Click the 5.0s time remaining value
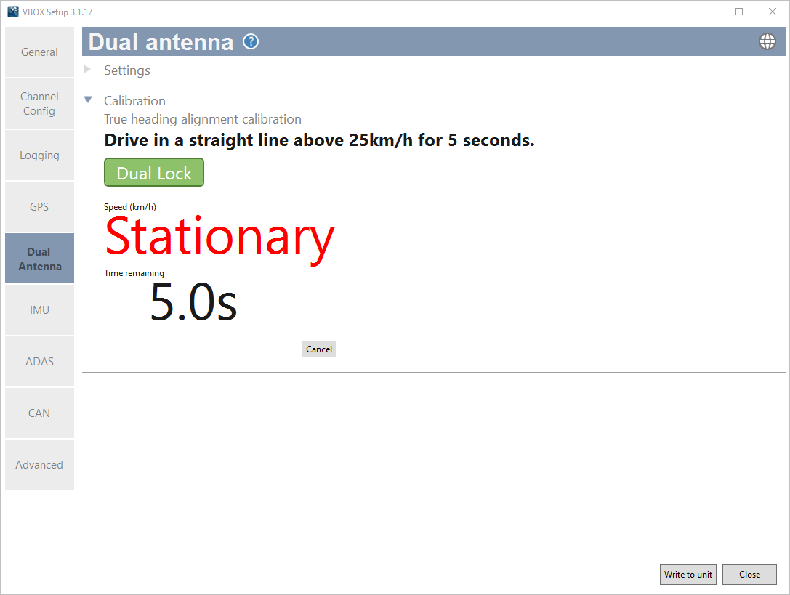 [x=193, y=302]
